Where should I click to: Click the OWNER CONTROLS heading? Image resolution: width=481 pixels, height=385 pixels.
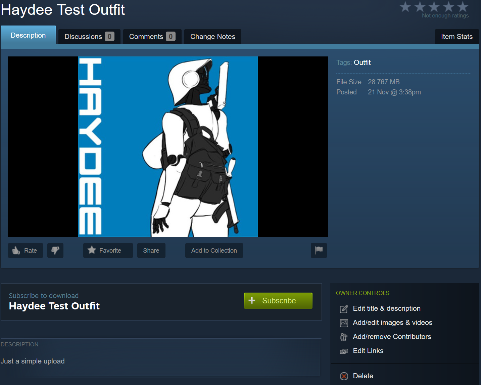363,293
